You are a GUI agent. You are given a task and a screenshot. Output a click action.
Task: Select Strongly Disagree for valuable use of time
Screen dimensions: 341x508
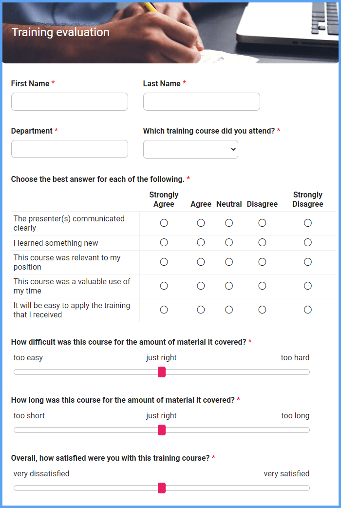[308, 286]
